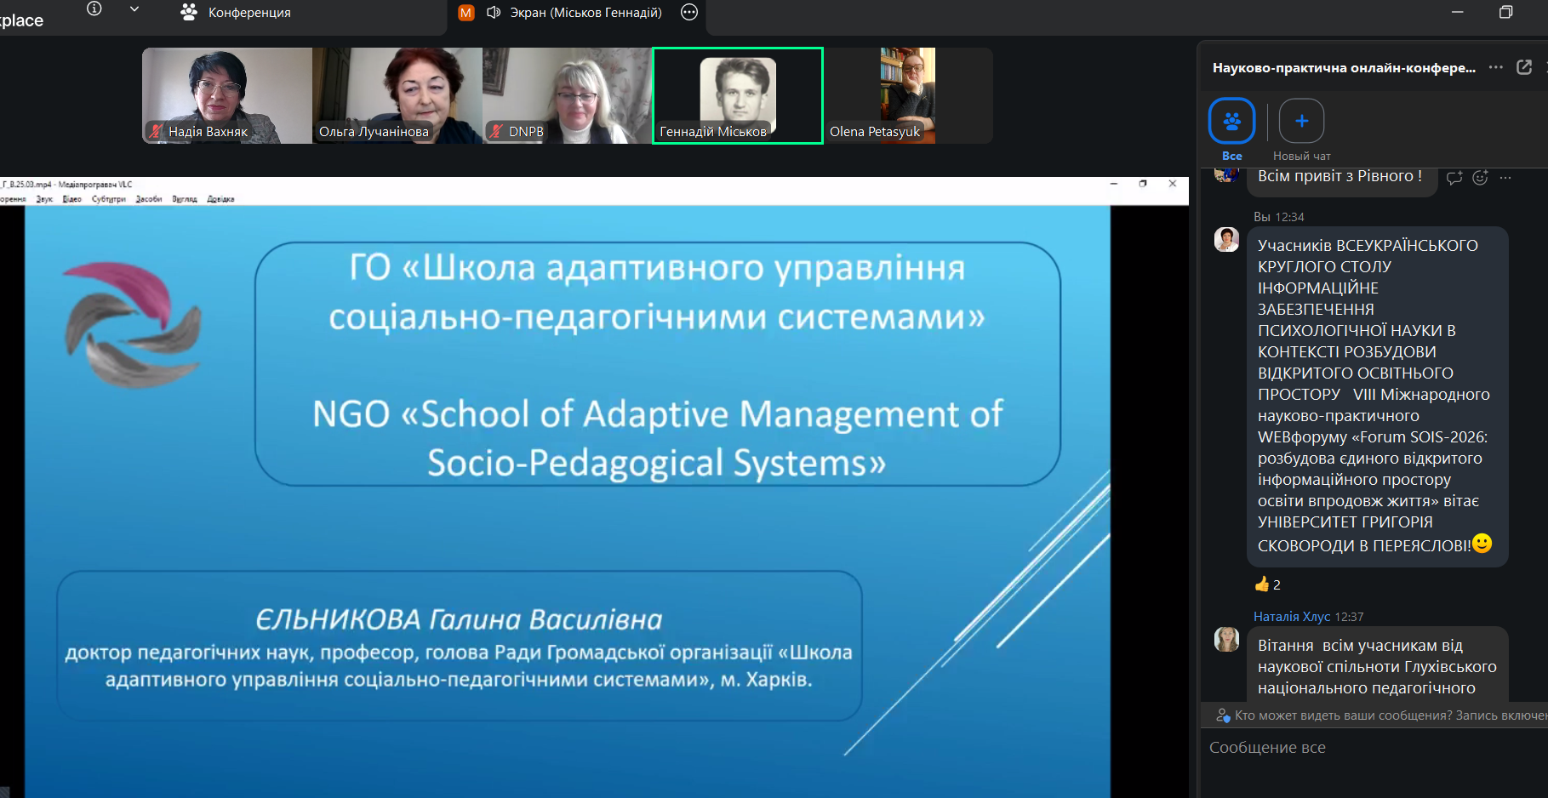The width and height of the screenshot is (1548, 798).
Task: Toggle the thumbs-up reaction with count 2
Action: pyautogui.click(x=1267, y=584)
